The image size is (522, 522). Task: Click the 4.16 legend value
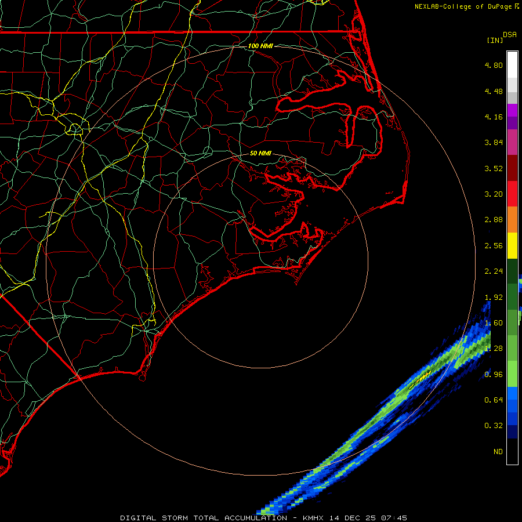click(494, 117)
